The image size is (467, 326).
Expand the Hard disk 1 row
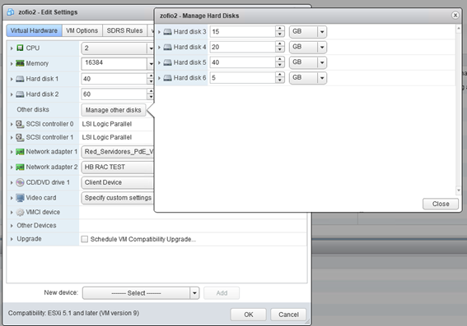tap(12, 79)
